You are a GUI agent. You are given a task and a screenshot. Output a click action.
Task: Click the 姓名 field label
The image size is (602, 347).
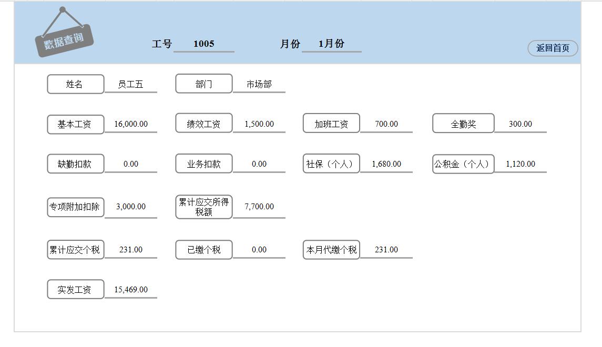click(x=75, y=84)
